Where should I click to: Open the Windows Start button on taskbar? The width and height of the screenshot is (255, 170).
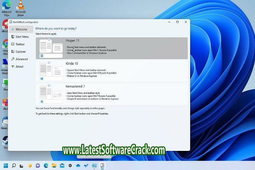6,165
